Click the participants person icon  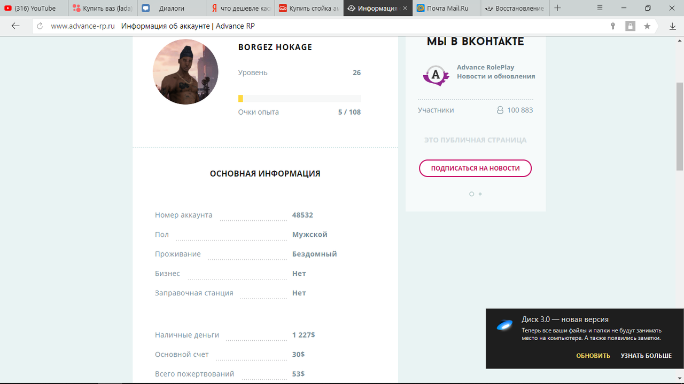coord(500,110)
